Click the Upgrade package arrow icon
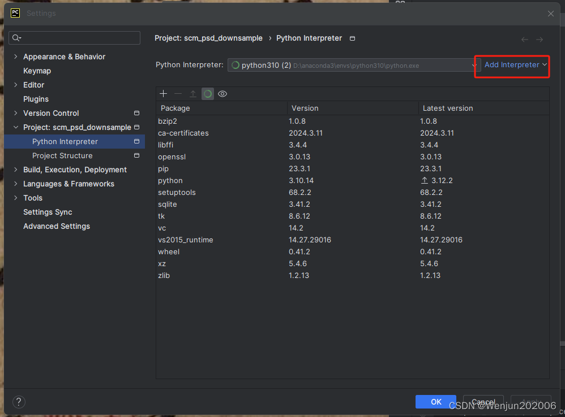 point(192,93)
